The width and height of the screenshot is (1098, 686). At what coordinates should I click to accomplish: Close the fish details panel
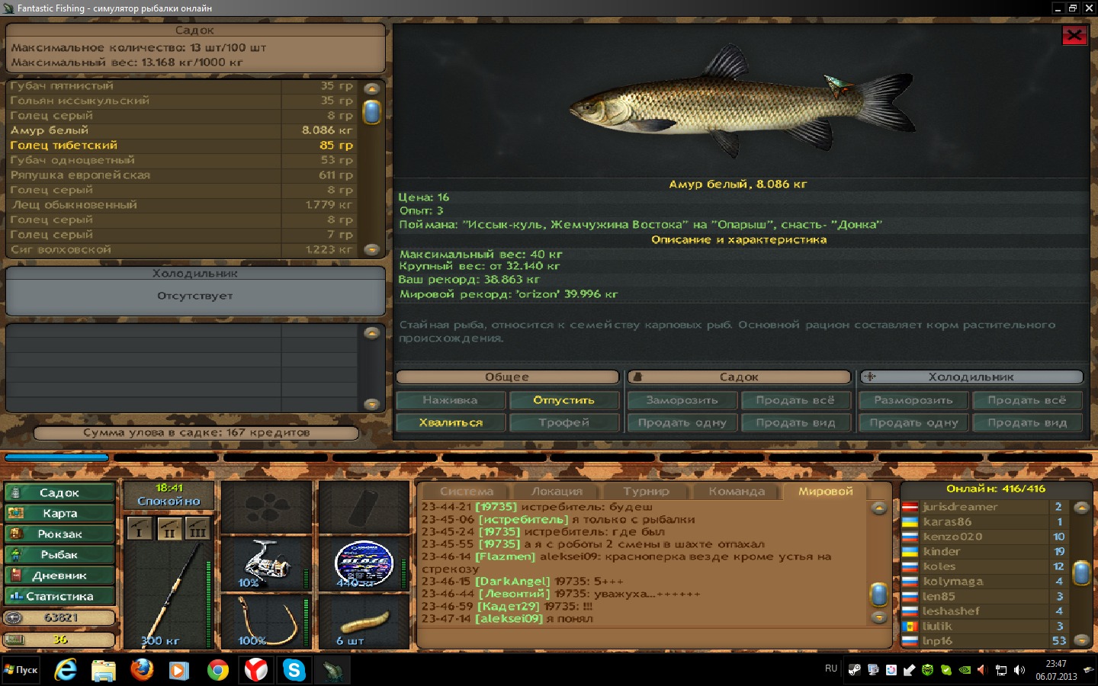point(1074,35)
